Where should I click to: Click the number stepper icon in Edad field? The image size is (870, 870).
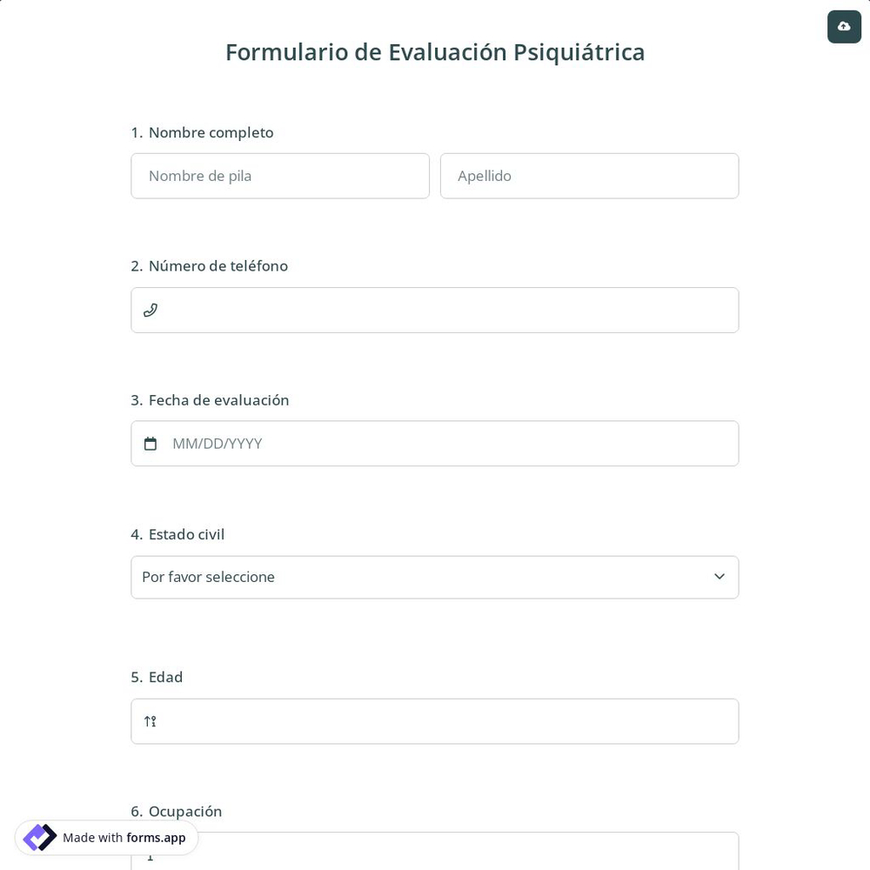[150, 721]
